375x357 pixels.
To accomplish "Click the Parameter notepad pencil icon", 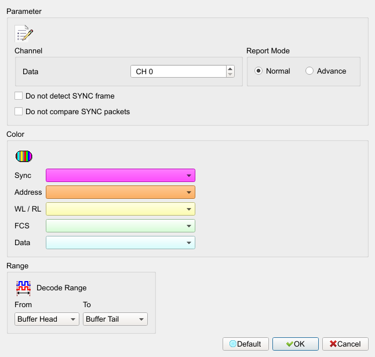I will 24,34.
